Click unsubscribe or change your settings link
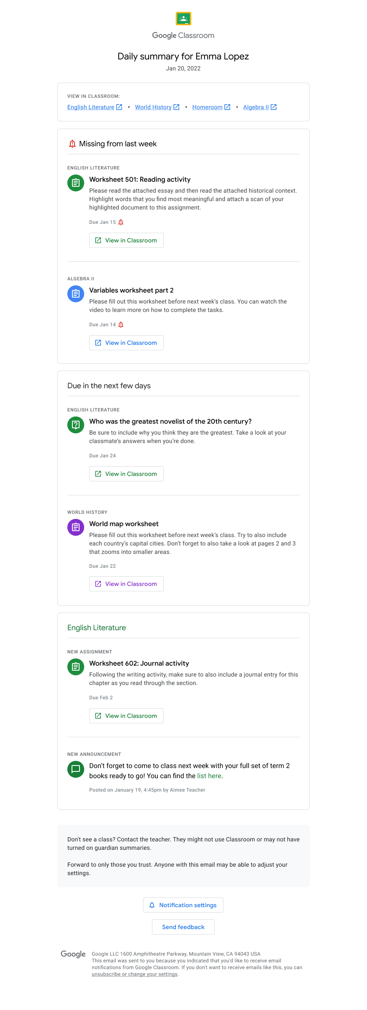 pyautogui.click(x=135, y=974)
